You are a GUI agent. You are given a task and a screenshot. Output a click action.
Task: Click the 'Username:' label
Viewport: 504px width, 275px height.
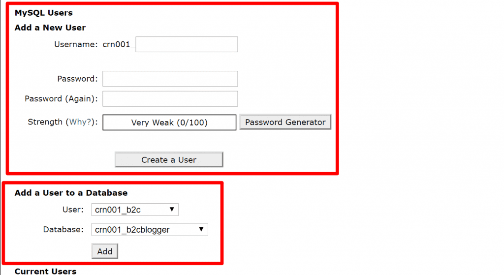[x=76, y=44]
